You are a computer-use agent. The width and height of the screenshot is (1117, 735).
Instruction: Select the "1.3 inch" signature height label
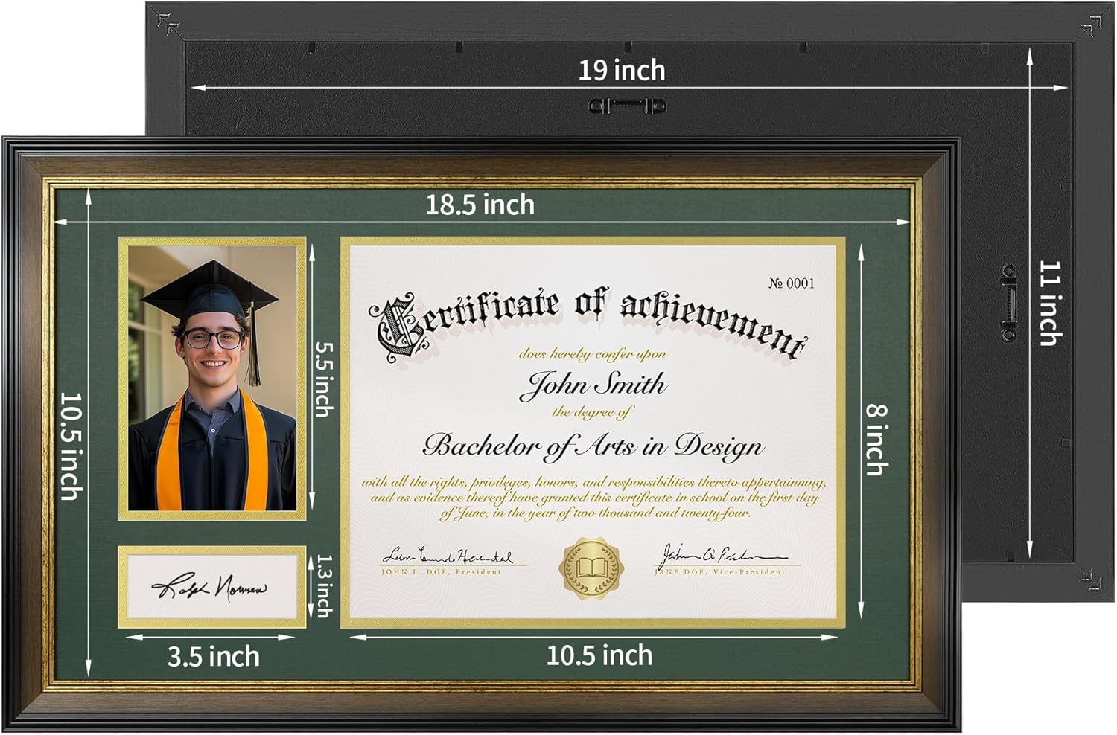tap(323, 585)
